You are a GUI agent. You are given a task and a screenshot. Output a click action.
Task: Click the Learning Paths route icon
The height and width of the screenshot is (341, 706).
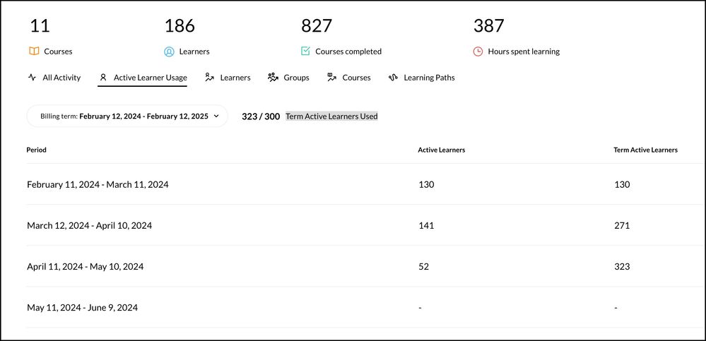point(393,78)
